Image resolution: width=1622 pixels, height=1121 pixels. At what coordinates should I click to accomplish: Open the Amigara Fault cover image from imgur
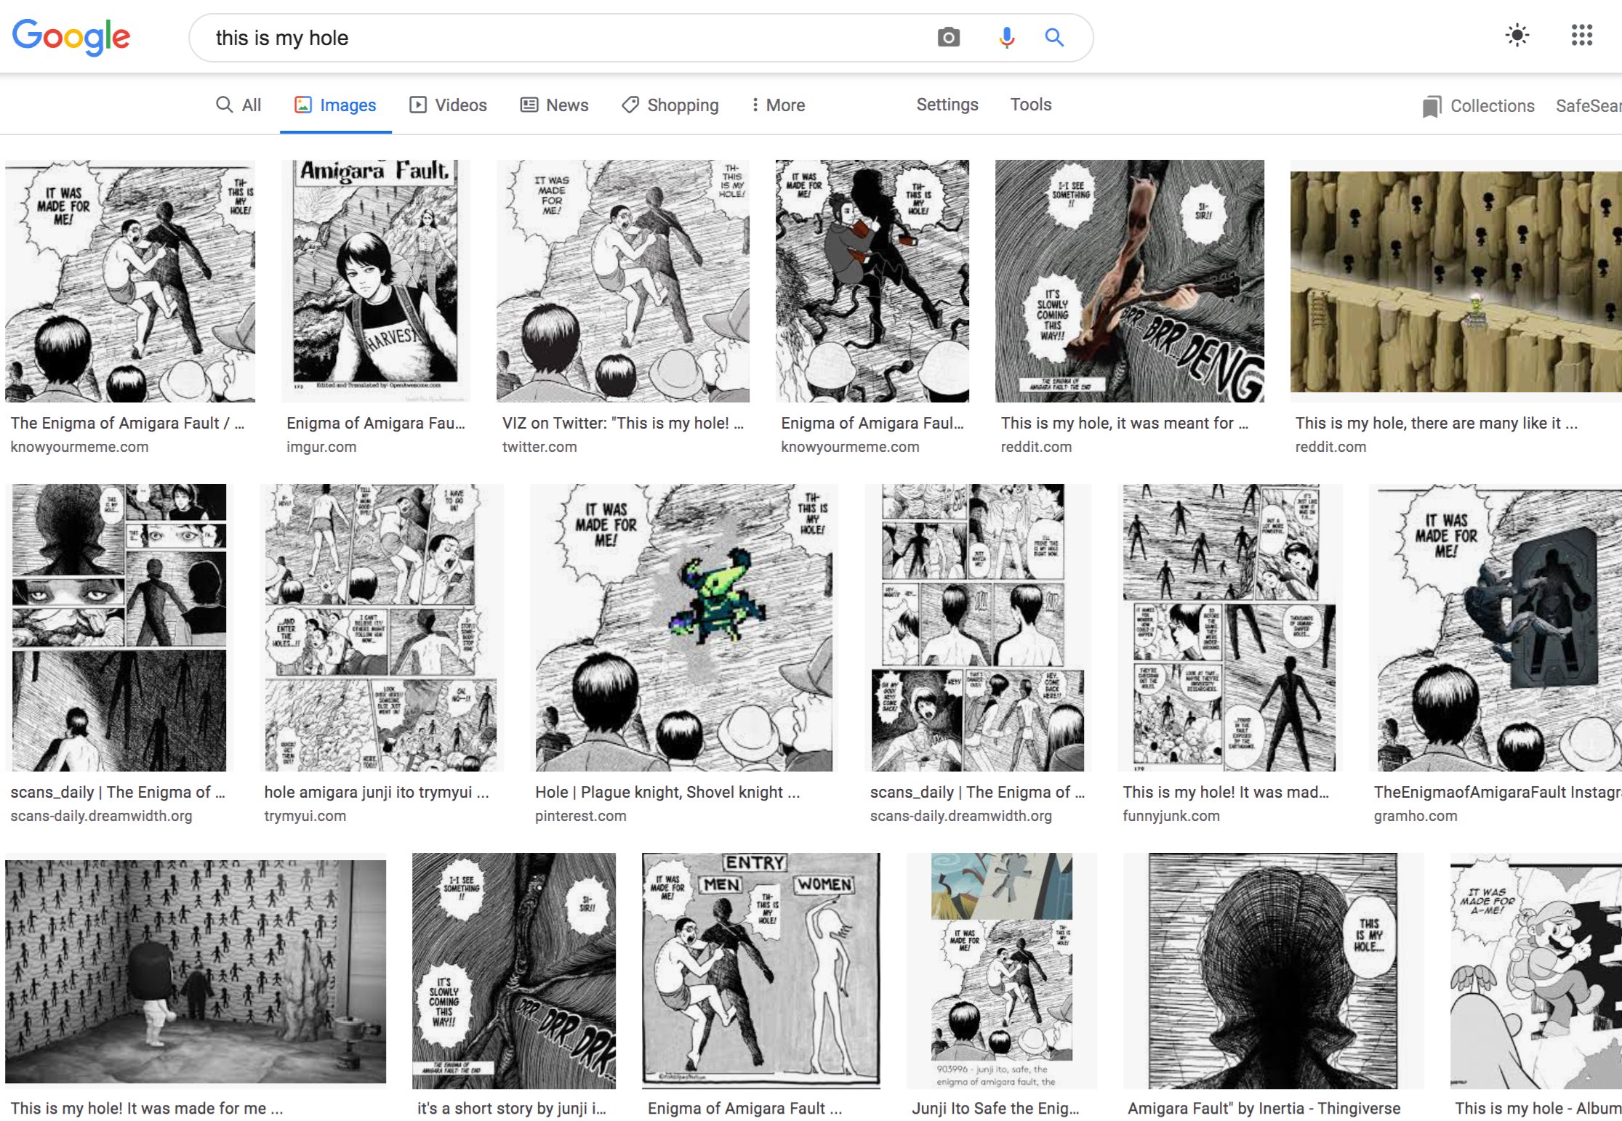click(376, 281)
